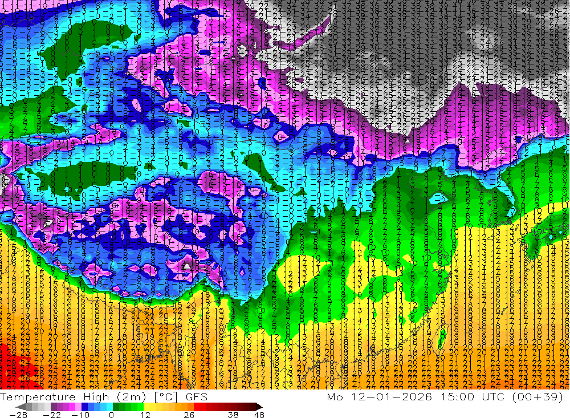Click the 26 label on the color scale
The image size is (570, 418).
(189, 415)
